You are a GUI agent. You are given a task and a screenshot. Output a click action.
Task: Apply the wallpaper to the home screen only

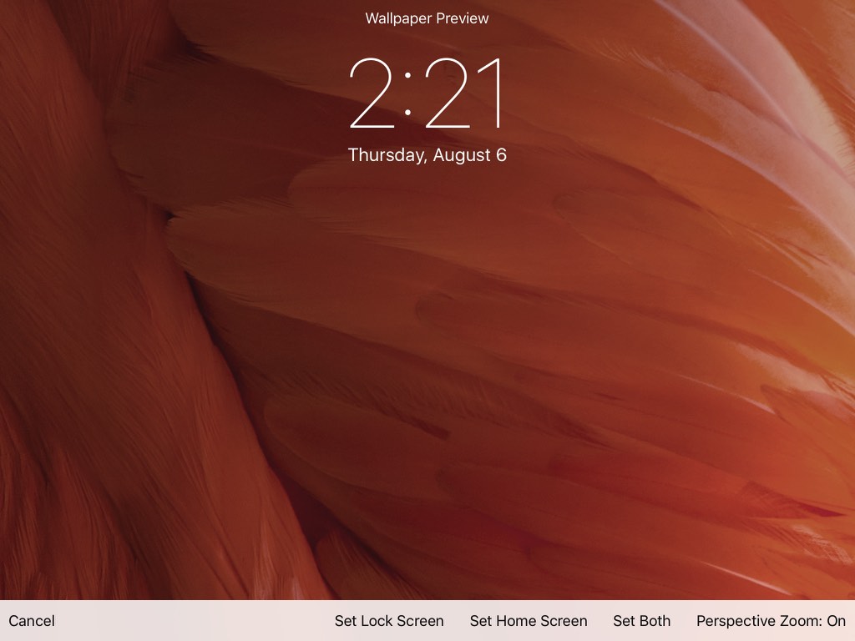click(529, 621)
